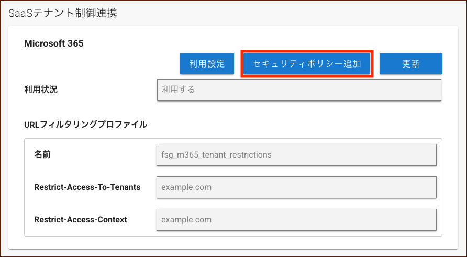The width and height of the screenshot is (467, 257).
Task: Click the Microsoft 365 section title
Action: point(54,43)
